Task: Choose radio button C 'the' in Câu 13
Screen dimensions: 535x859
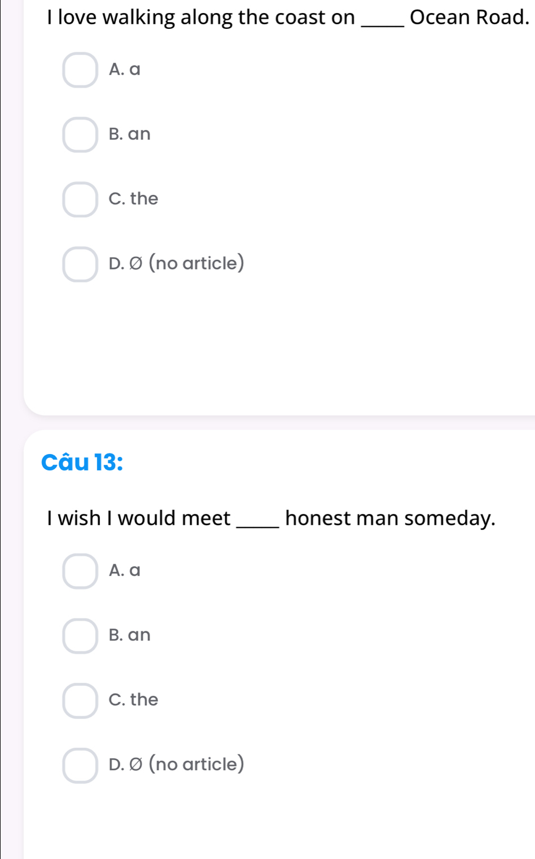Action: pyautogui.click(x=80, y=700)
